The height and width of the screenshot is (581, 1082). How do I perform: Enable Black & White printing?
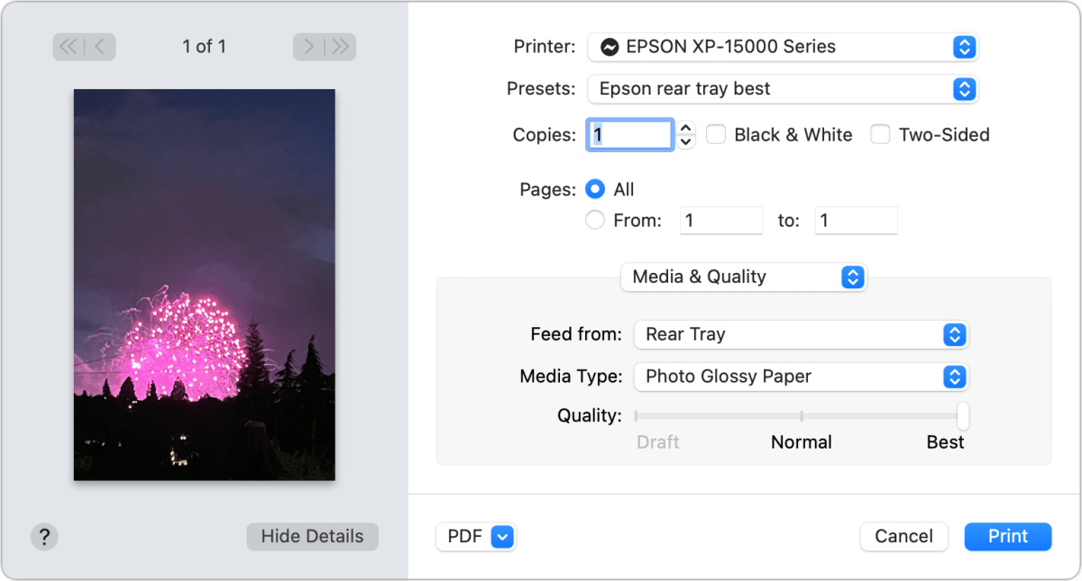[x=715, y=134]
